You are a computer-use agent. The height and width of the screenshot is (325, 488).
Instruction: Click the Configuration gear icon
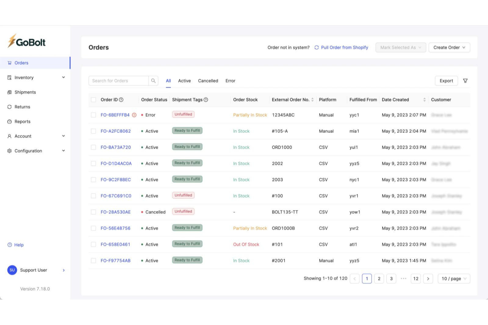pos(9,151)
